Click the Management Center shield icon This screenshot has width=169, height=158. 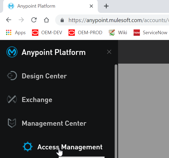[12, 123]
